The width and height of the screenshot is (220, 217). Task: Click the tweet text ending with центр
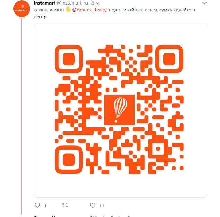(x=114, y=14)
